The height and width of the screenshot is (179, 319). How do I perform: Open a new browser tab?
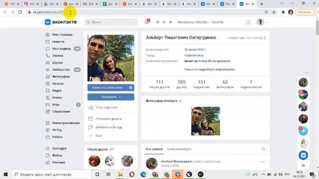[x=262, y=4]
